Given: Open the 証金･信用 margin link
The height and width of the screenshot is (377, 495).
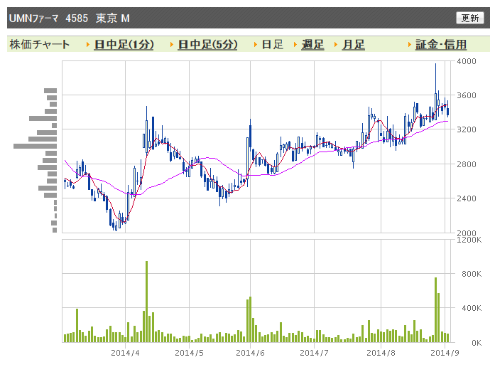Looking at the screenshot, I should point(441,45).
